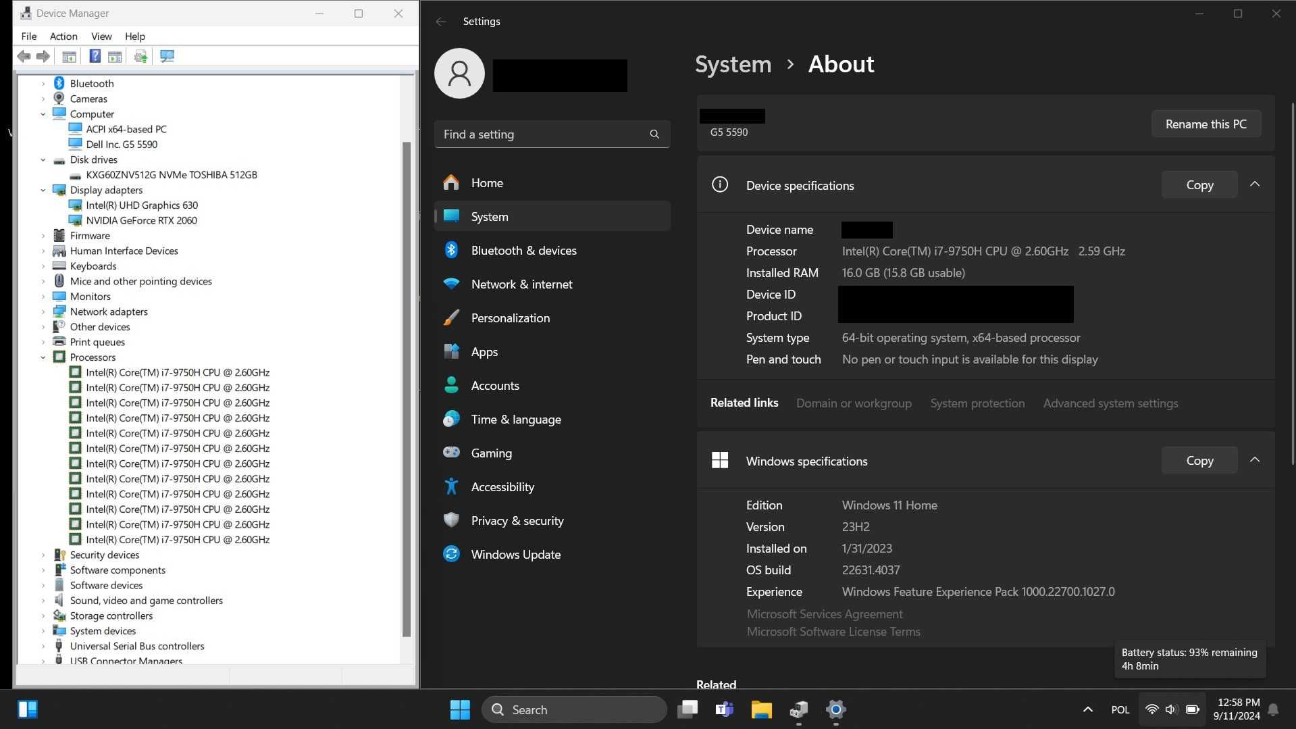The height and width of the screenshot is (729, 1296).
Task: Open System protection link
Action: point(977,403)
